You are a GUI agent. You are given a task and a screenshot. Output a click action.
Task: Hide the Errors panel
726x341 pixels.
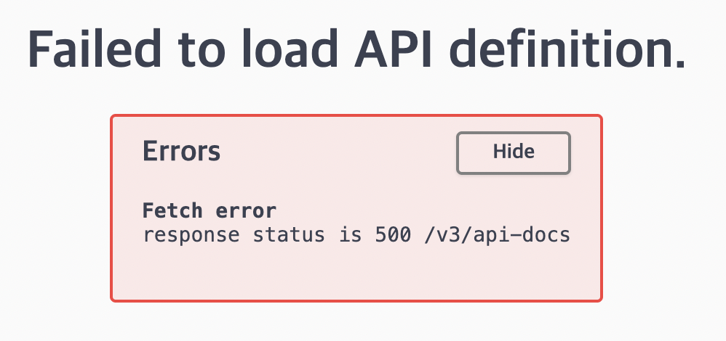pos(513,152)
